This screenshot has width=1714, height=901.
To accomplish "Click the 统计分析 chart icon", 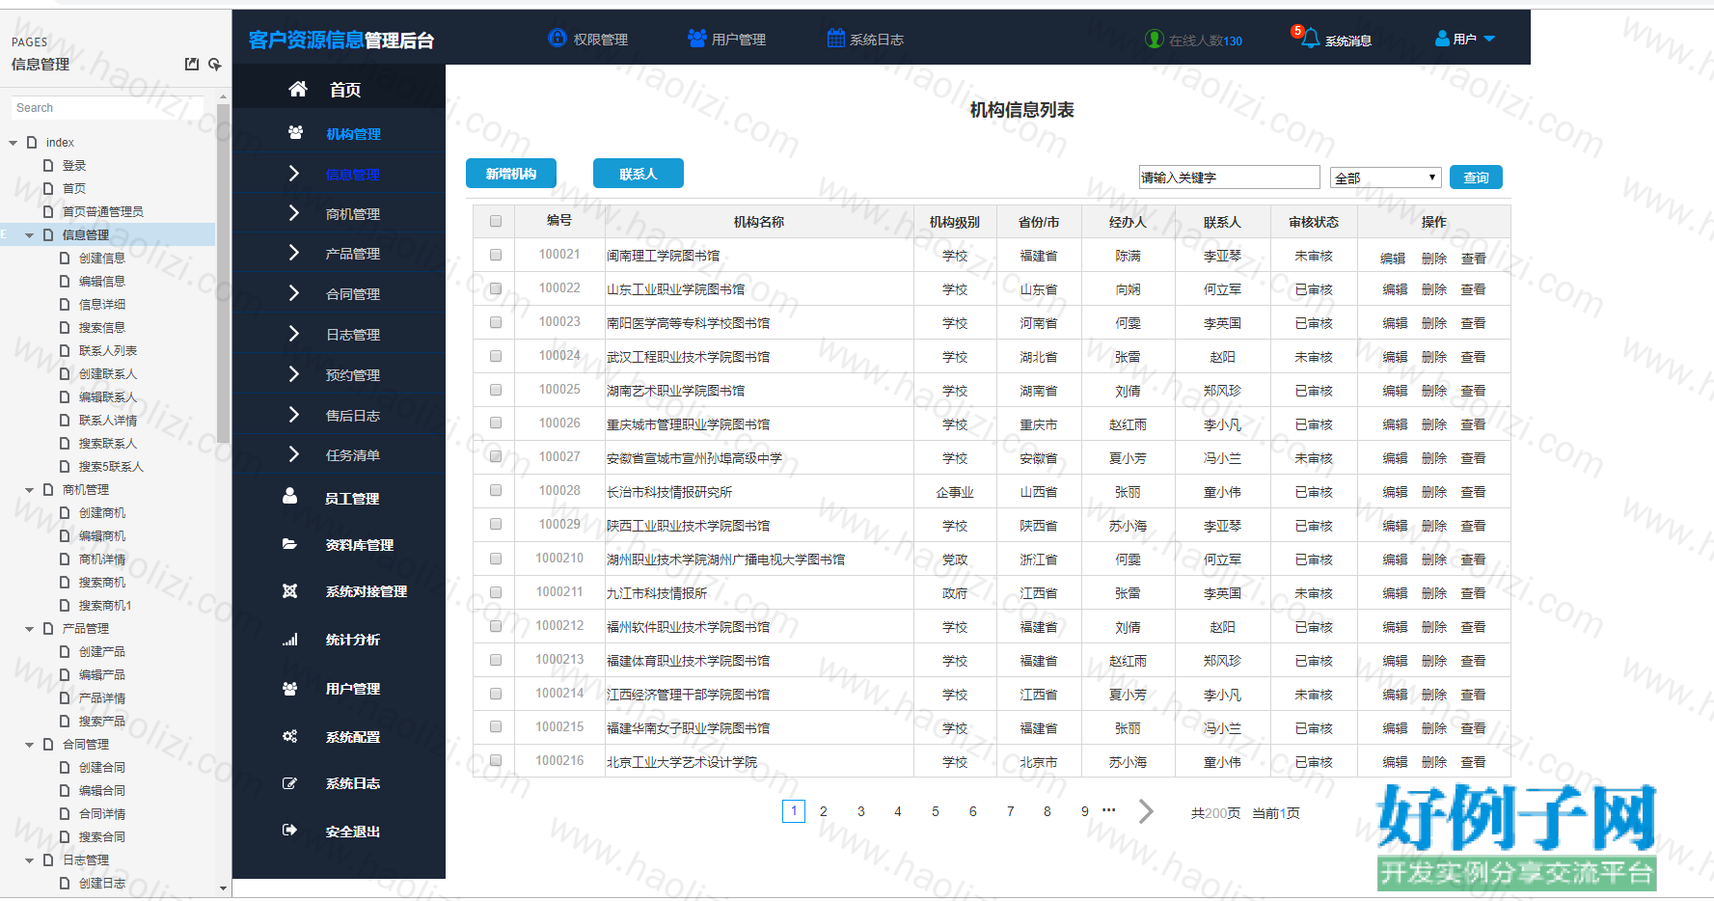I will click(x=289, y=639).
